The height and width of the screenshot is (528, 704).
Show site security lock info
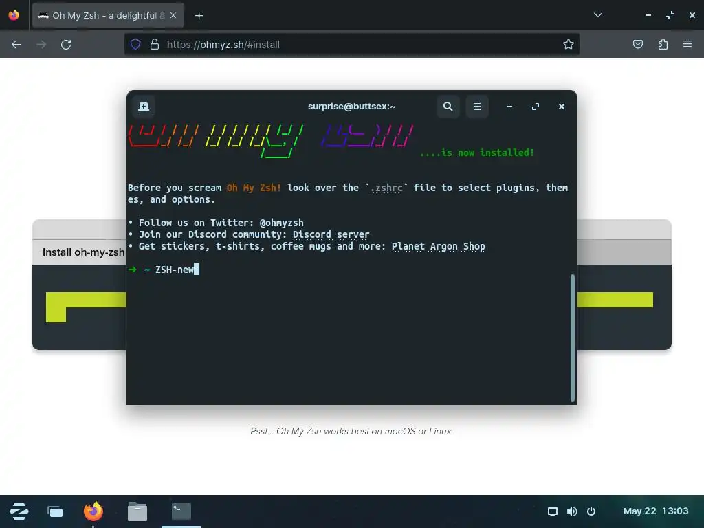click(155, 44)
